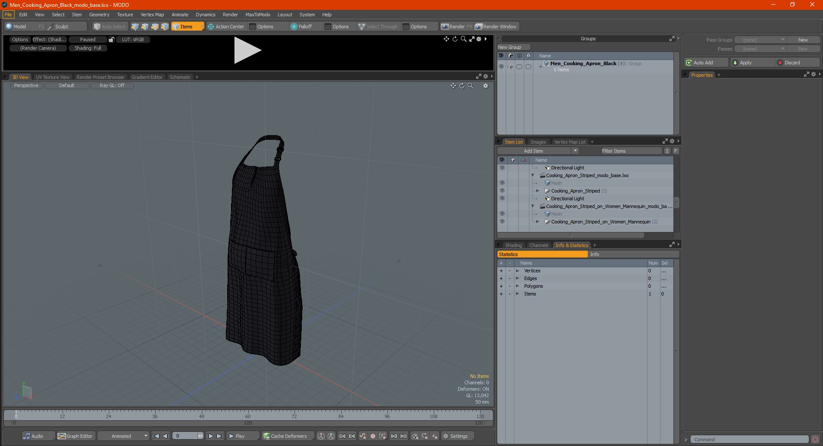Click the 3D viewport zoom magnifier icon

470,86
